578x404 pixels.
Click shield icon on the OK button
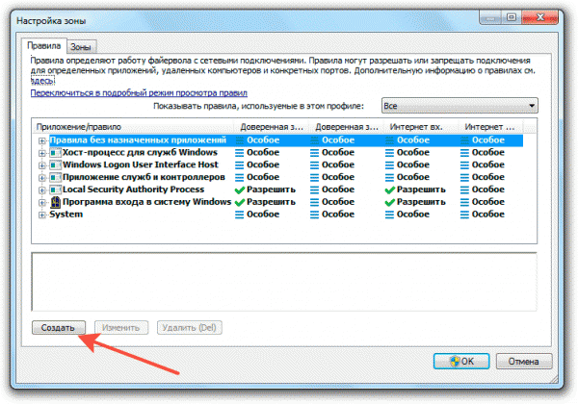click(x=455, y=362)
